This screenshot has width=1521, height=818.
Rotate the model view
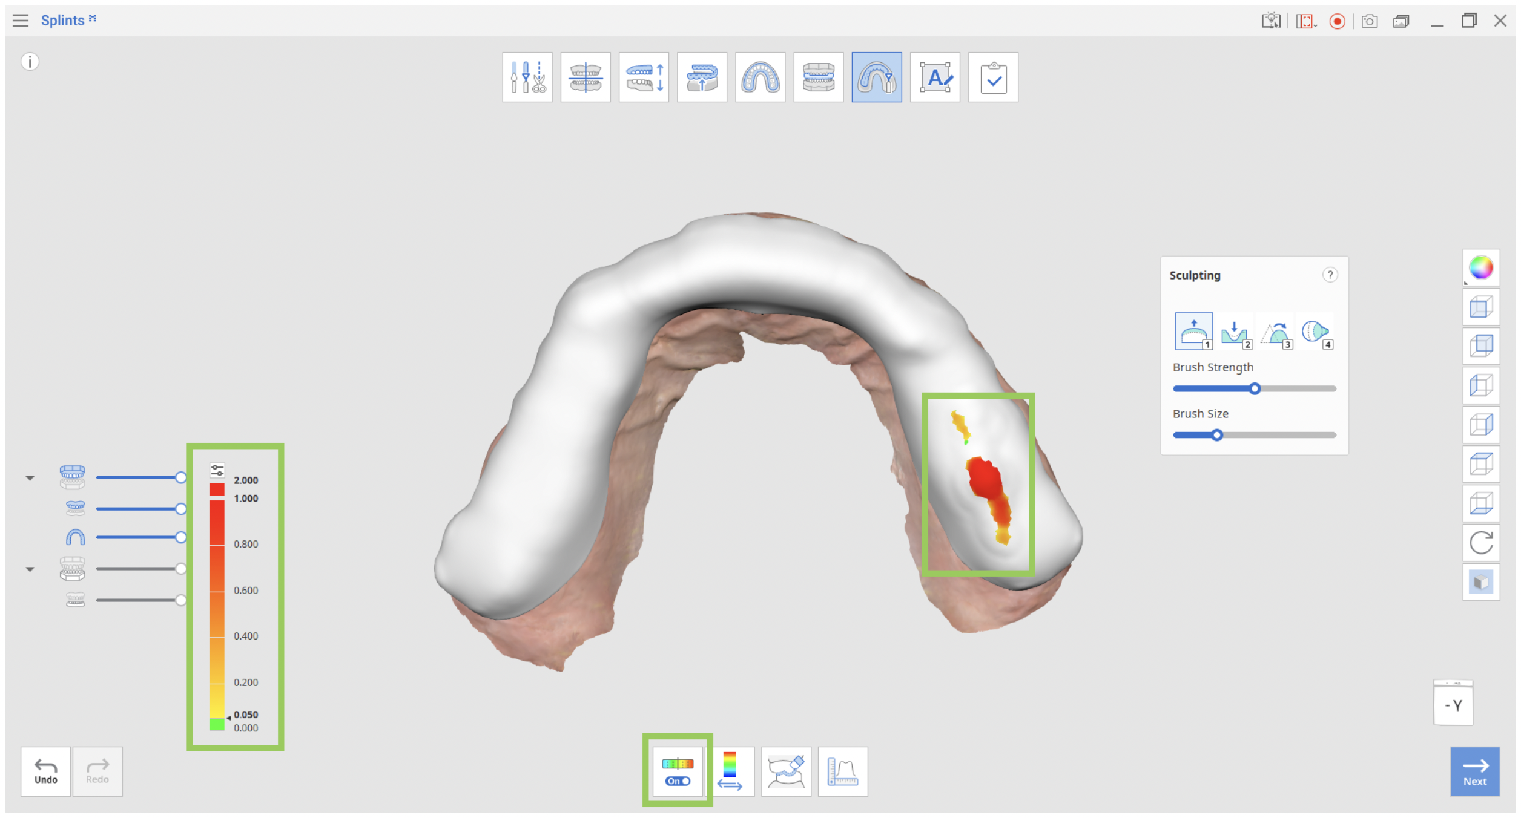pyautogui.click(x=1481, y=543)
